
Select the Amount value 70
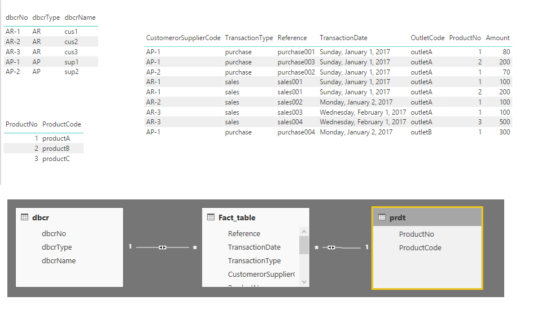point(506,72)
